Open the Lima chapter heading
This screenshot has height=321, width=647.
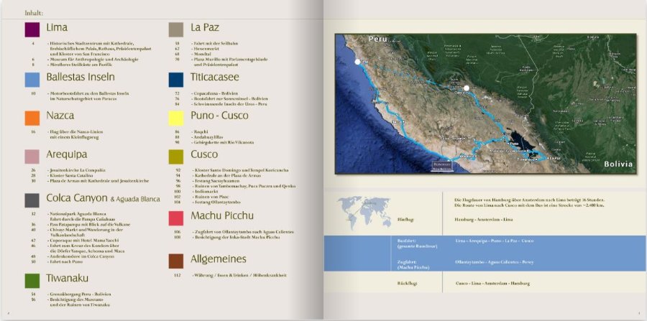[57, 27]
